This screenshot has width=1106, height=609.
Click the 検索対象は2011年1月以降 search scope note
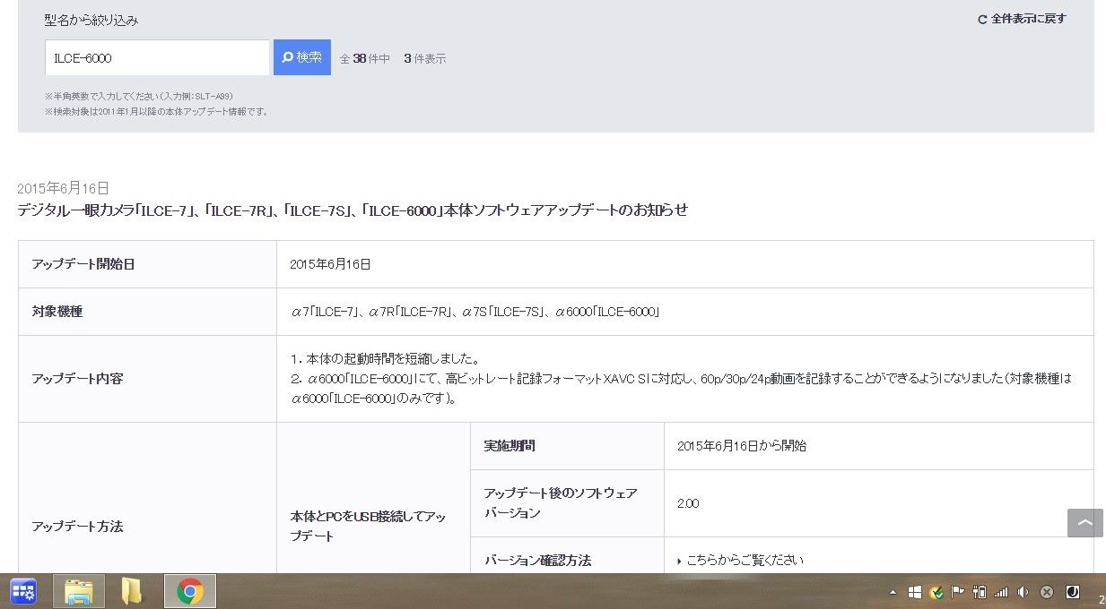157,112
